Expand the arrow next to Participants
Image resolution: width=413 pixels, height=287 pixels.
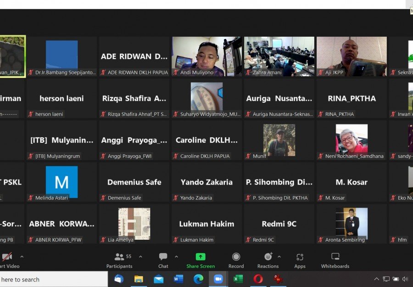pyautogui.click(x=140, y=257)
